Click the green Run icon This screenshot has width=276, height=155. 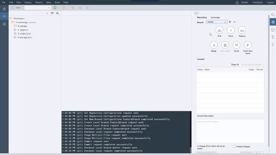55,8
